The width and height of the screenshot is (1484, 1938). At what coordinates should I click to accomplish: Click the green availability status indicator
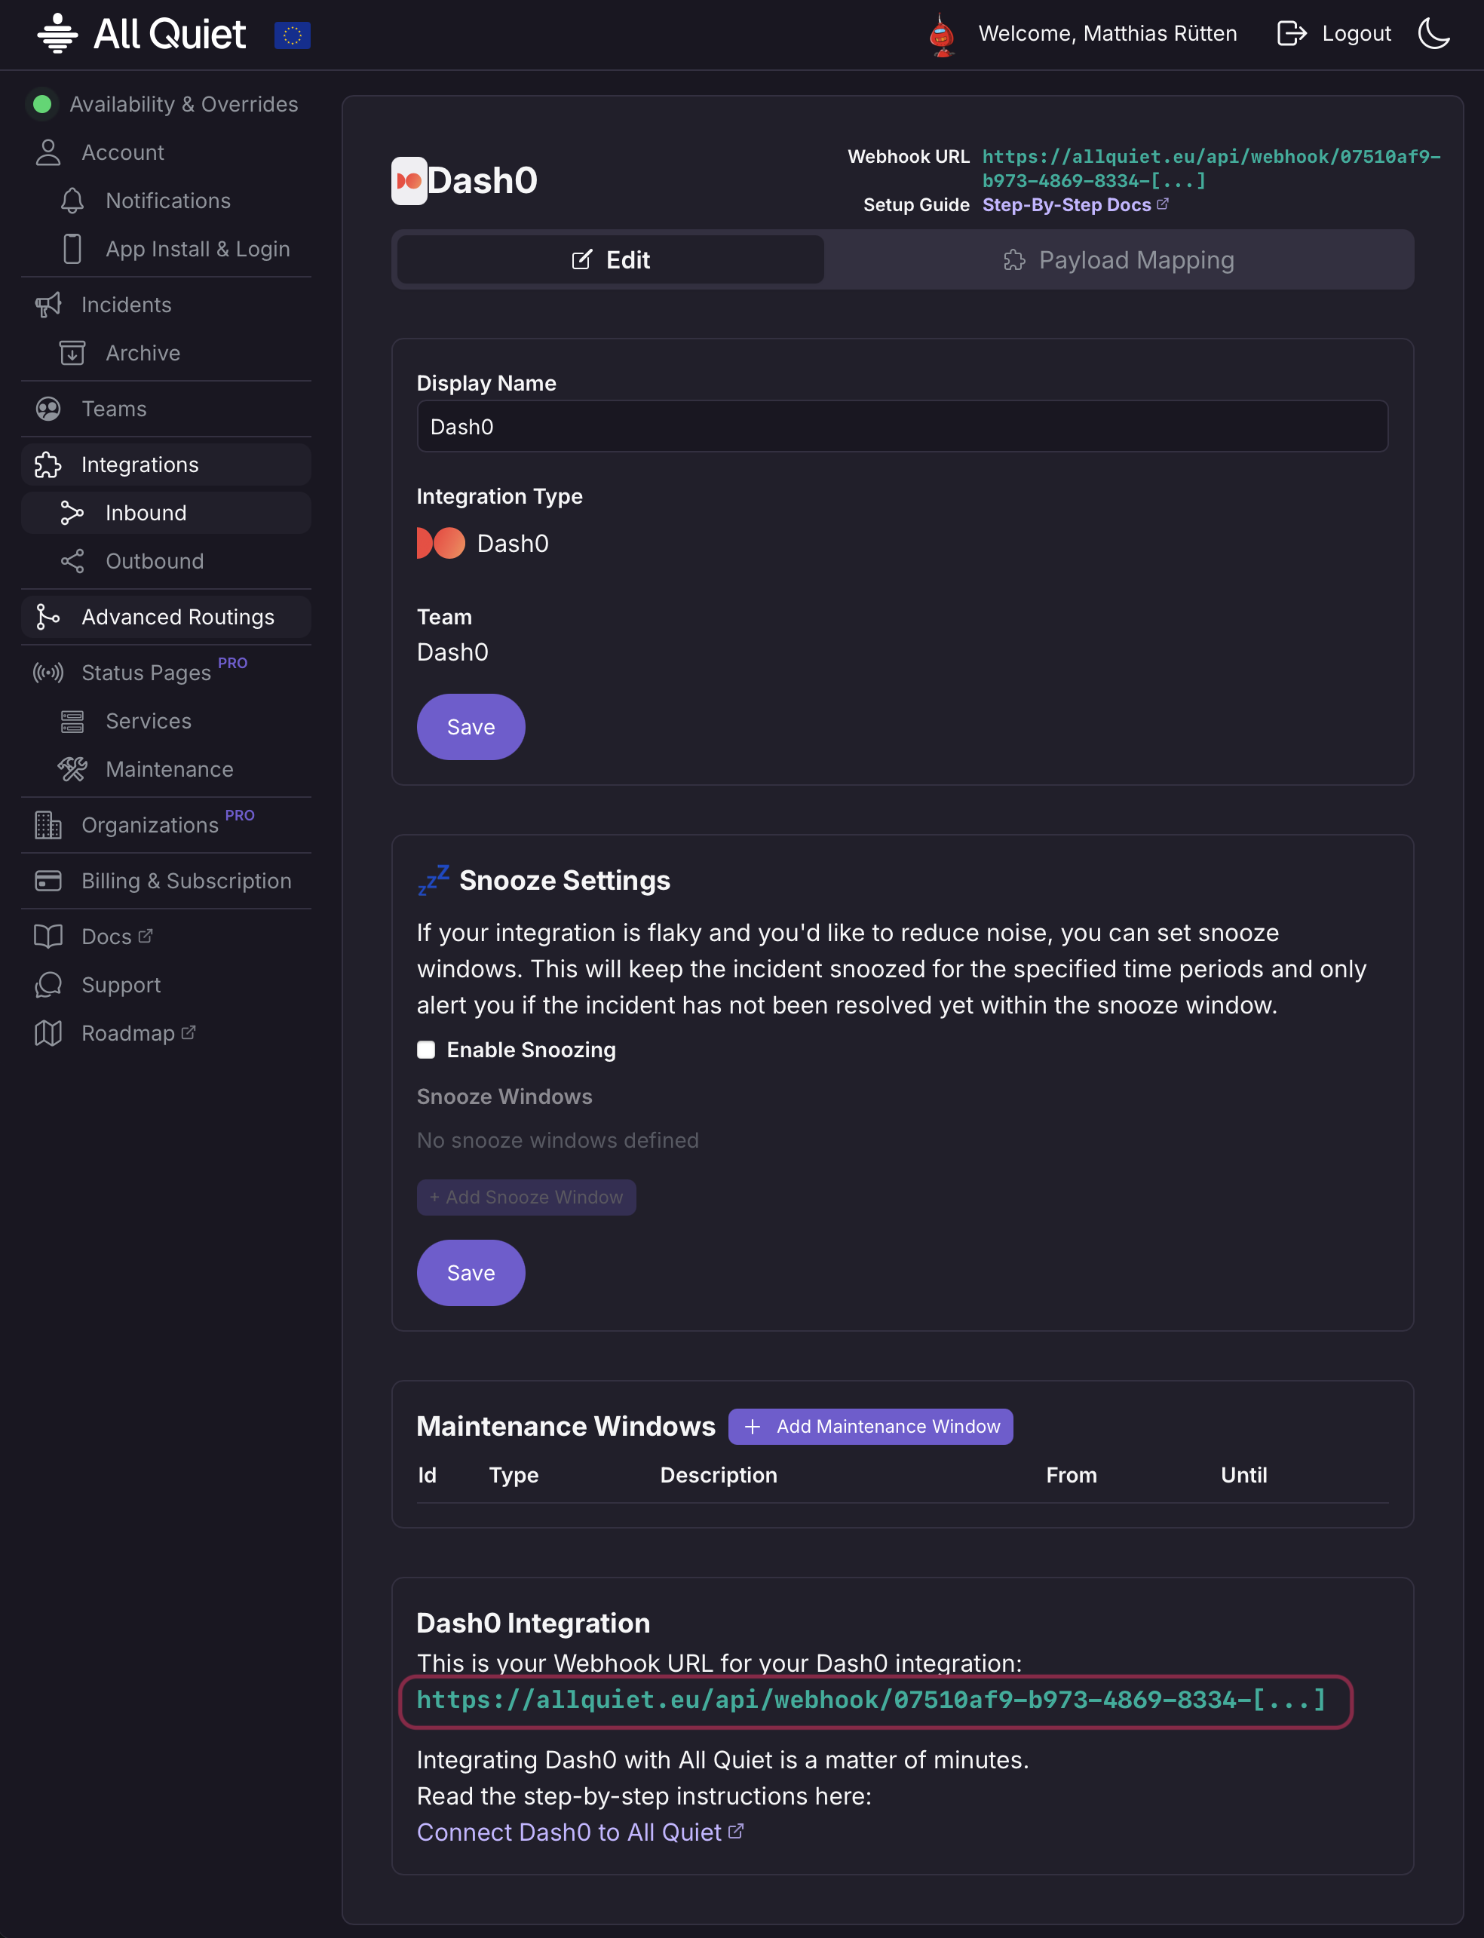(41, 104)
